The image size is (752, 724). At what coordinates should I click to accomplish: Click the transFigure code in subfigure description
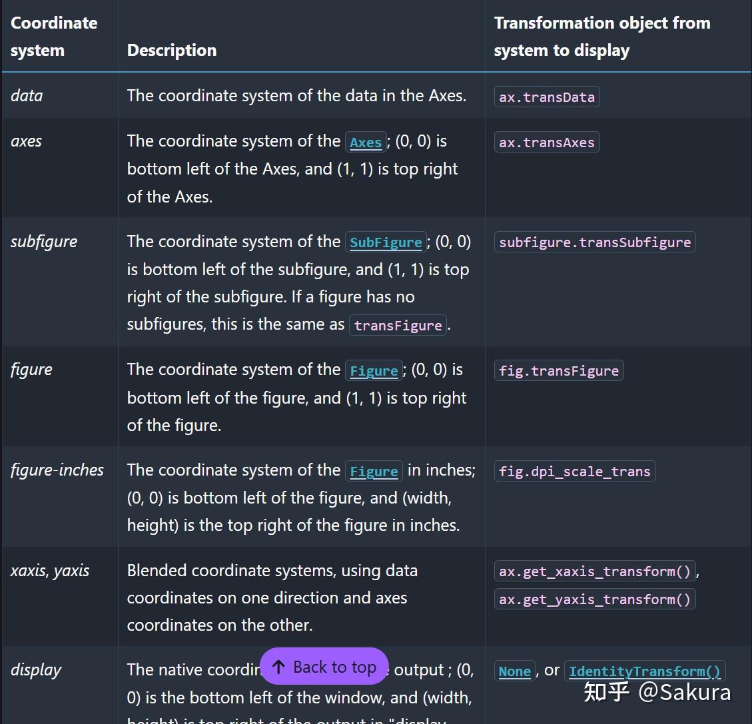(x=398, y=326)
